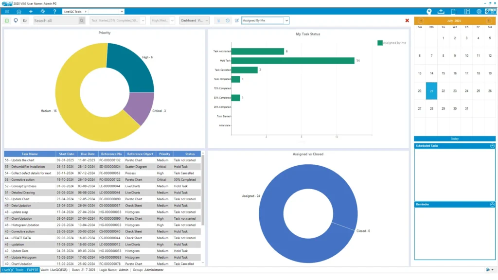498x280 pixels.
Task: Click the Hold Task bar in chart
Action: point(293,61)
